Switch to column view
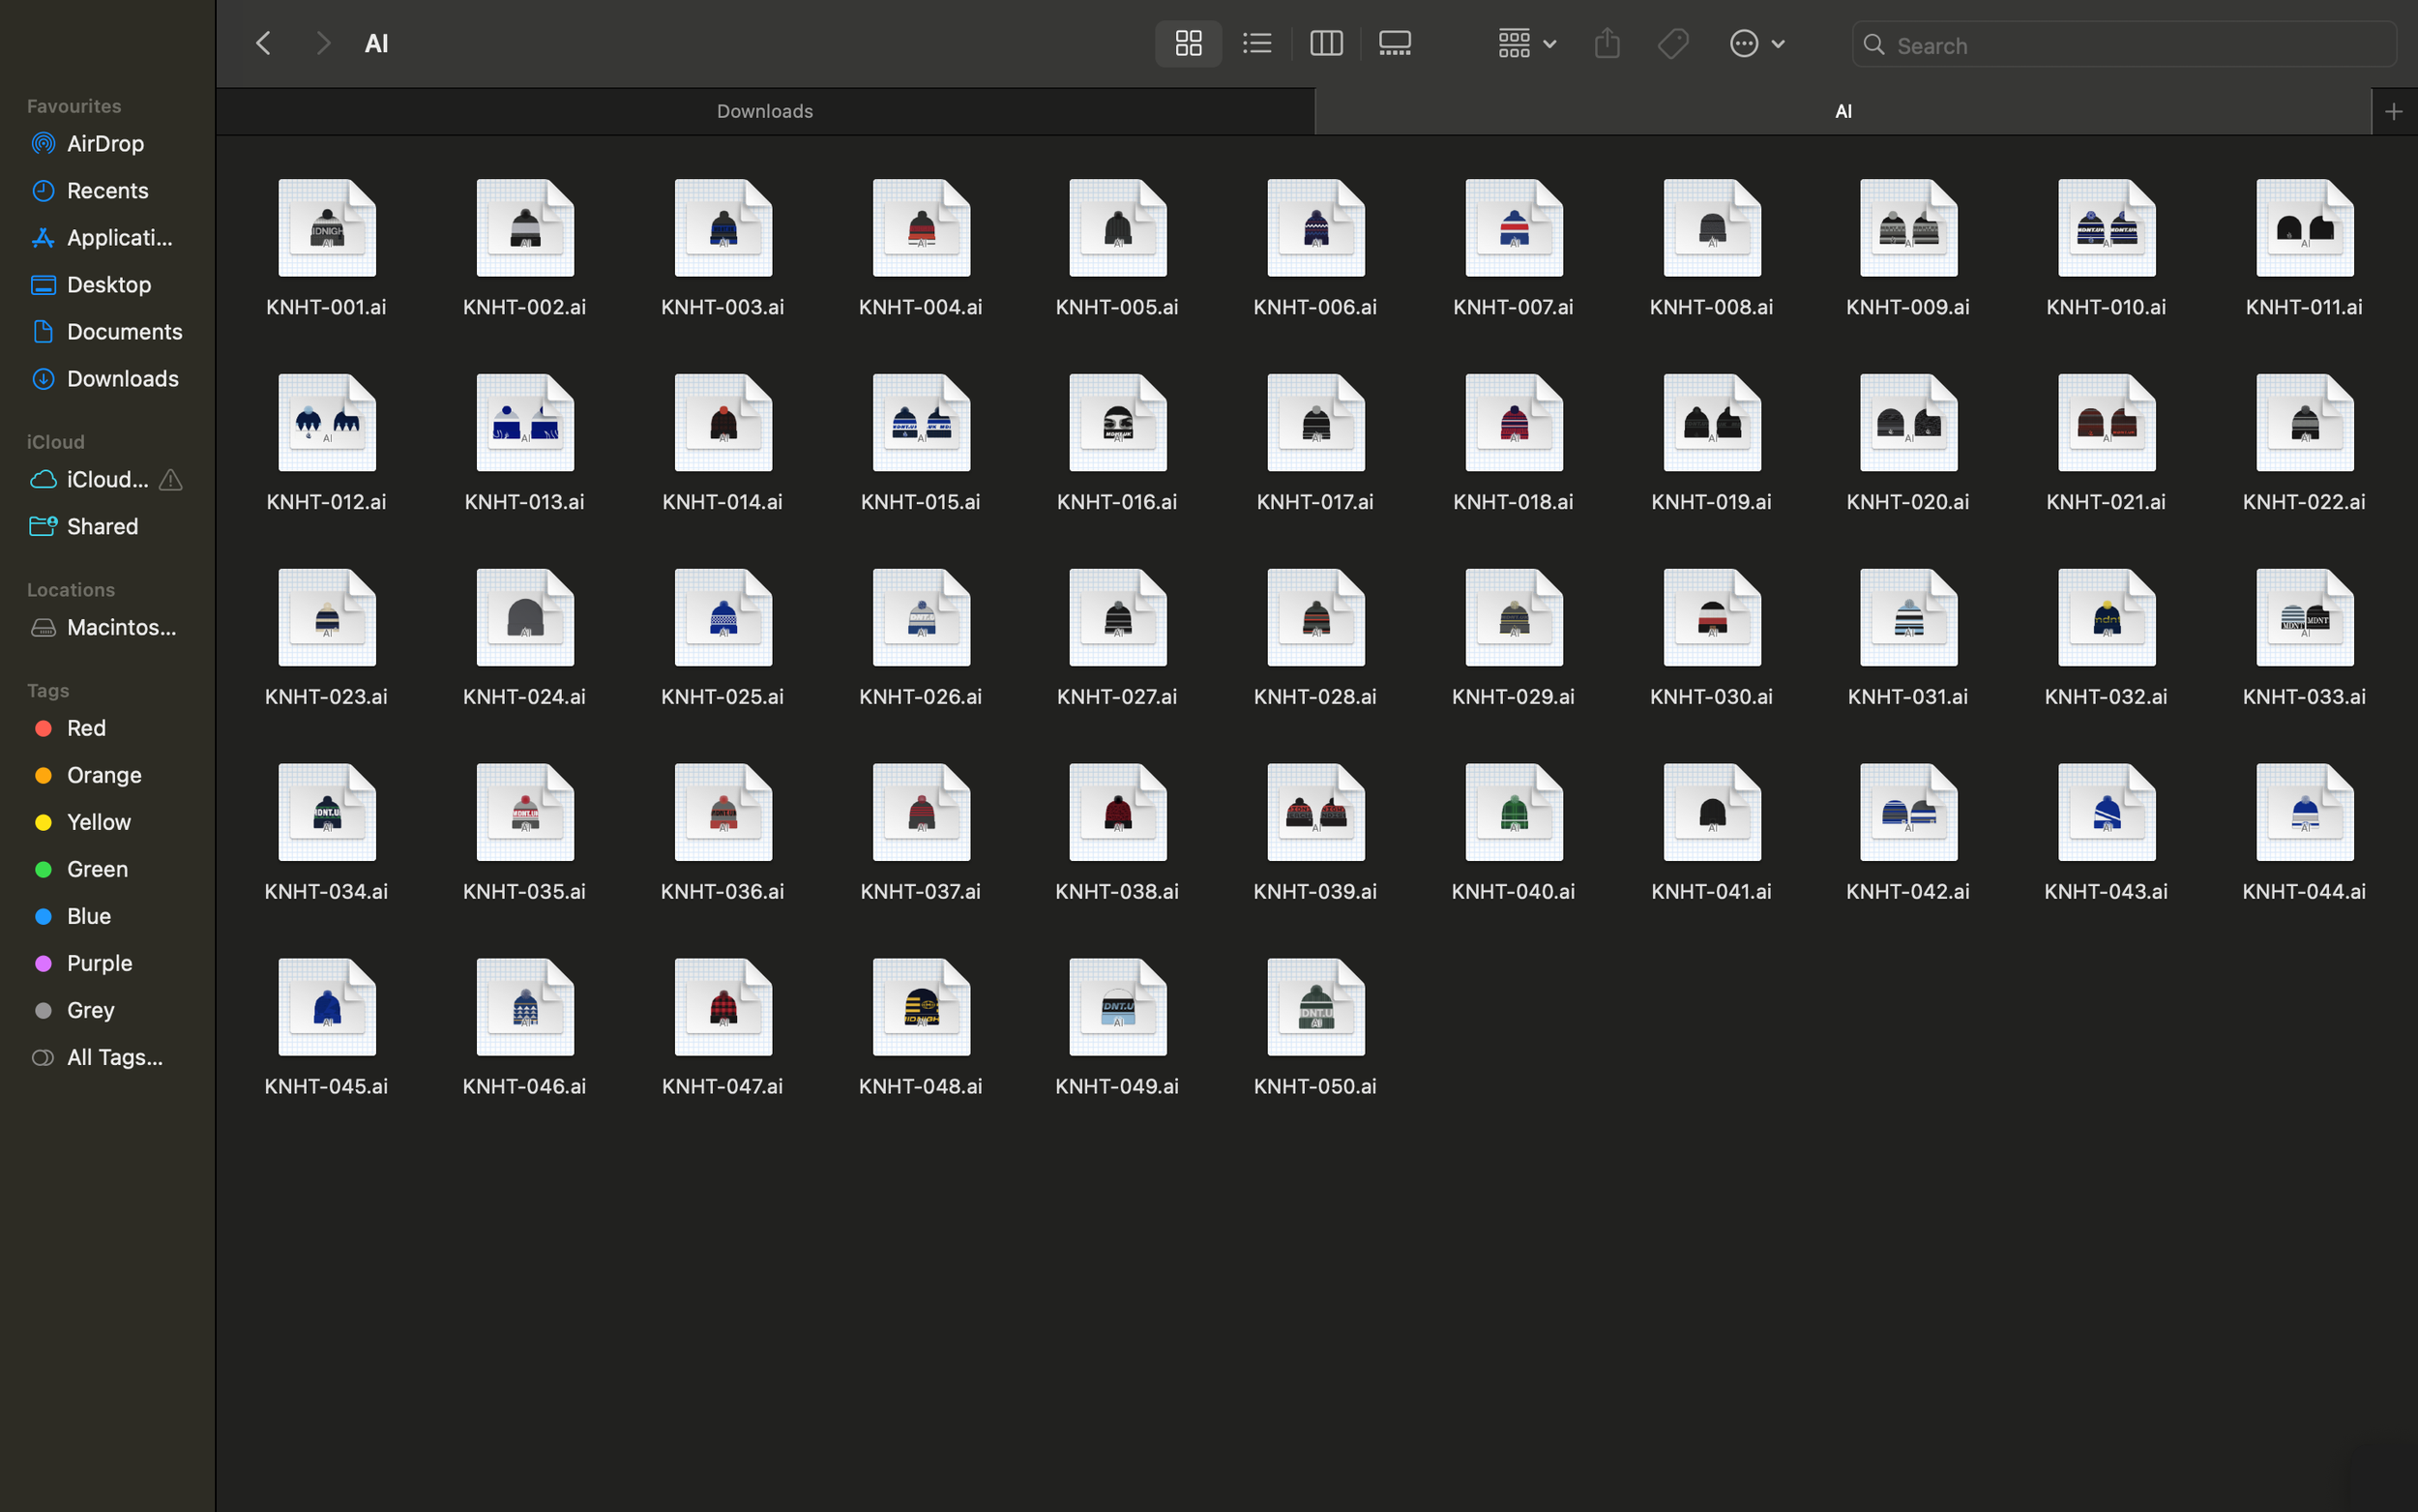2418x1512 pixels. 1325,43
